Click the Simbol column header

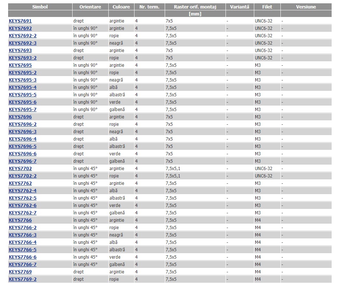pos(40,7)
